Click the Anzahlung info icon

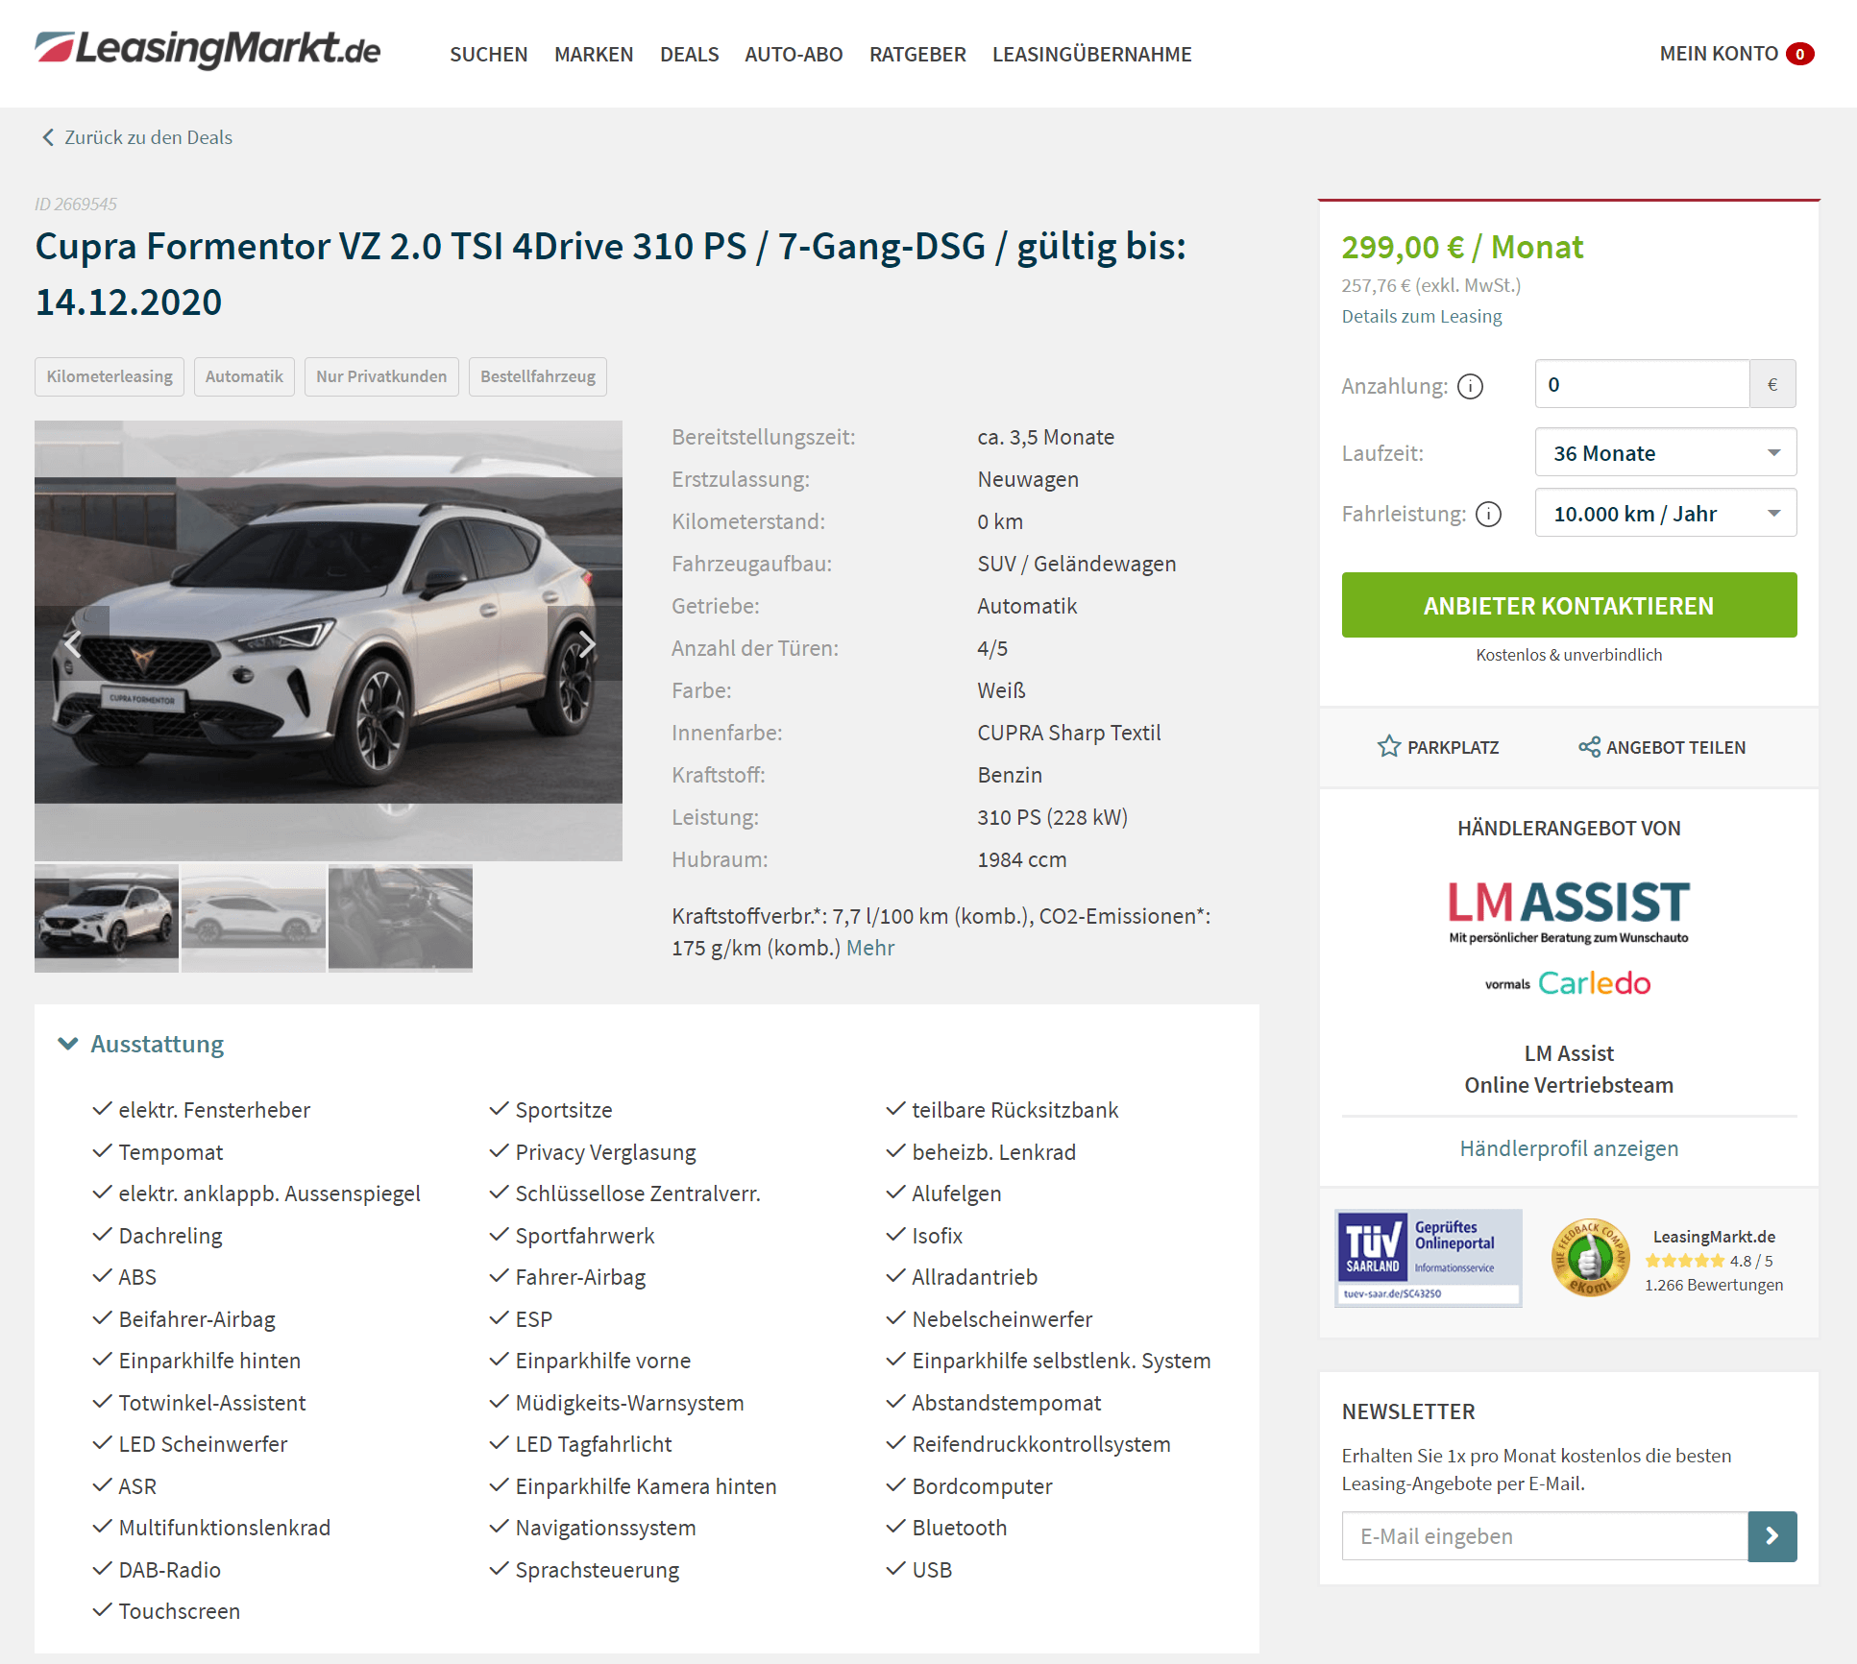(1470, 386)
